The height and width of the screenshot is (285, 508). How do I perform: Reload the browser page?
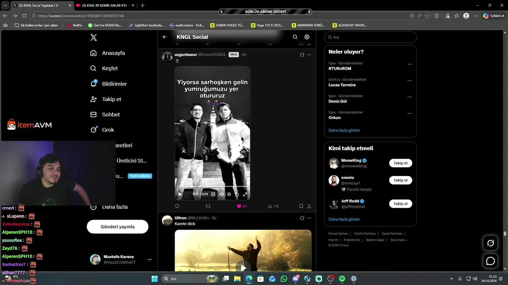point(24,16)
